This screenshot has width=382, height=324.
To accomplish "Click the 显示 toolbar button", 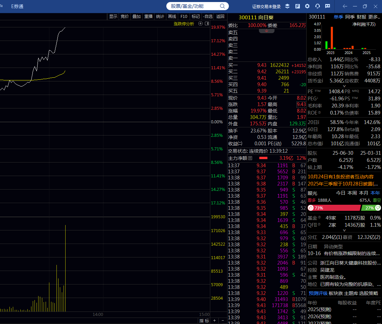I will coord(113,16).
